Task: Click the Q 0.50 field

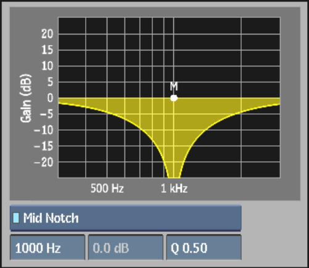Action: tap(204, 248)
